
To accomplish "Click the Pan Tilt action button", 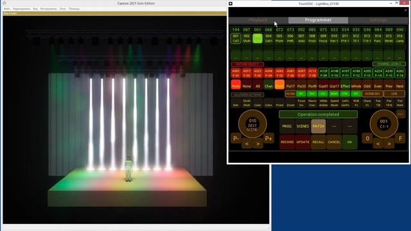I will coord(378,103).
